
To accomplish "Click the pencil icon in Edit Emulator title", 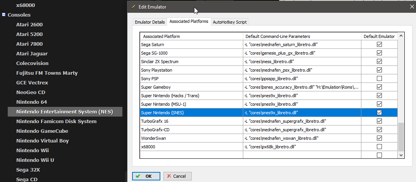I will tap(134, 7).
